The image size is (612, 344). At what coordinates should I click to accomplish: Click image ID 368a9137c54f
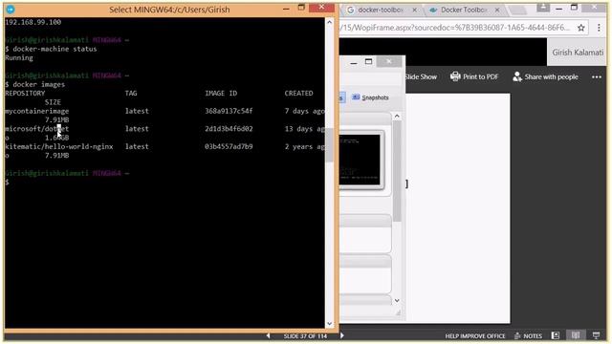(x=229, y=111)
